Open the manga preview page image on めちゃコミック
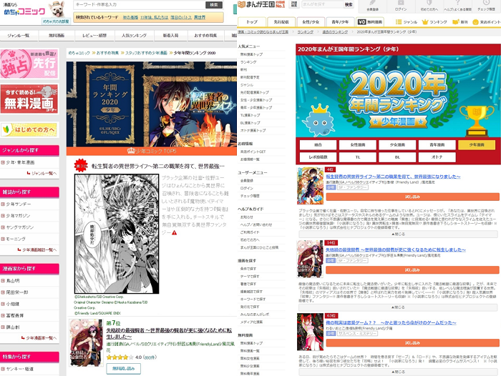Image resolution: width=501 pixels, height=376 pixels. coord(117,234)
